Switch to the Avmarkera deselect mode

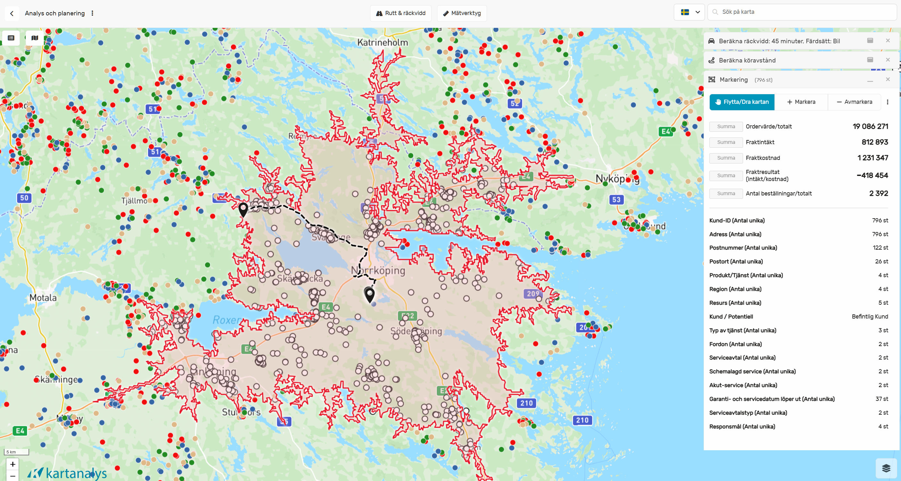tap(854, 102)
